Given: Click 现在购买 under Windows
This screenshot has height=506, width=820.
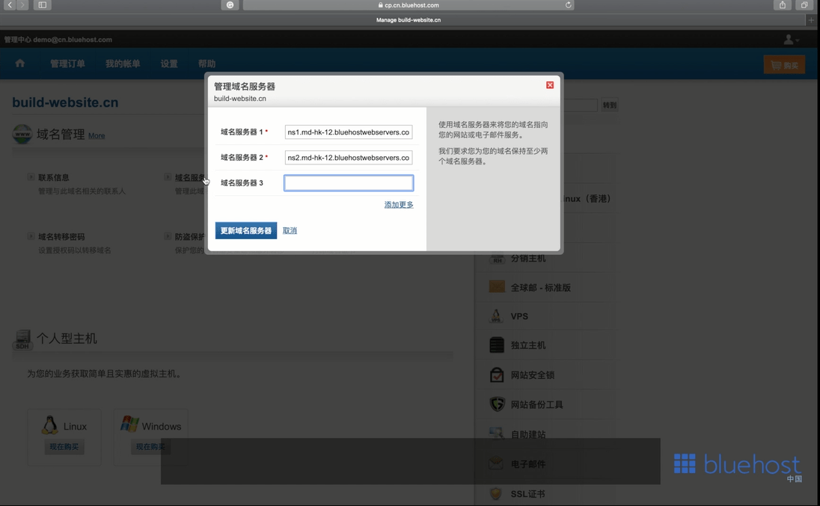Looking at the screenshot, I should click(150, 446).
